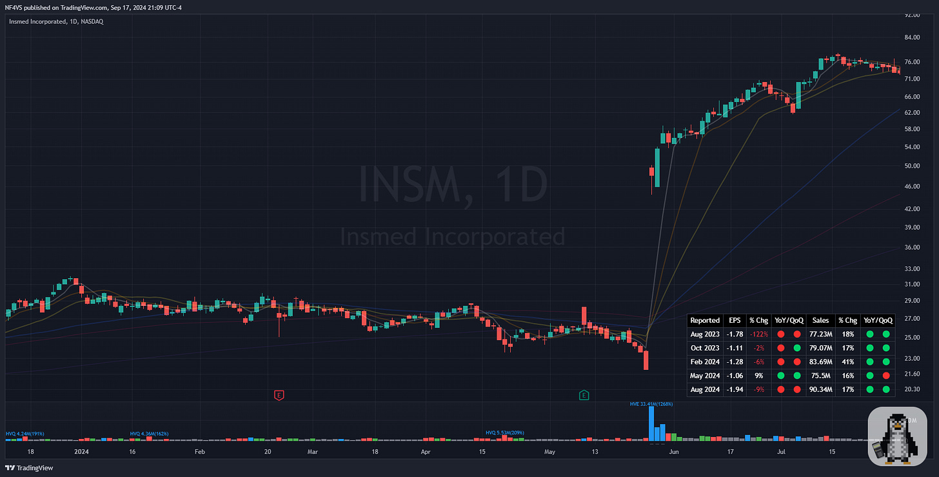Click the green E earnings marker in May
939x477 pixels.
click(584, 394)
